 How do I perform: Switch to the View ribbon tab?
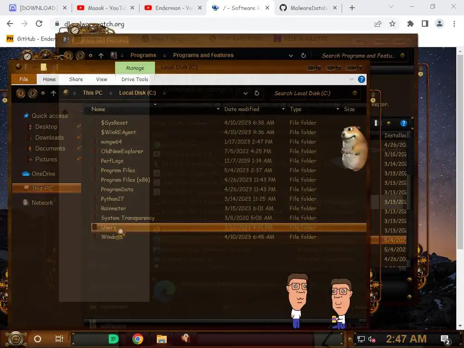tap(101, 79)
